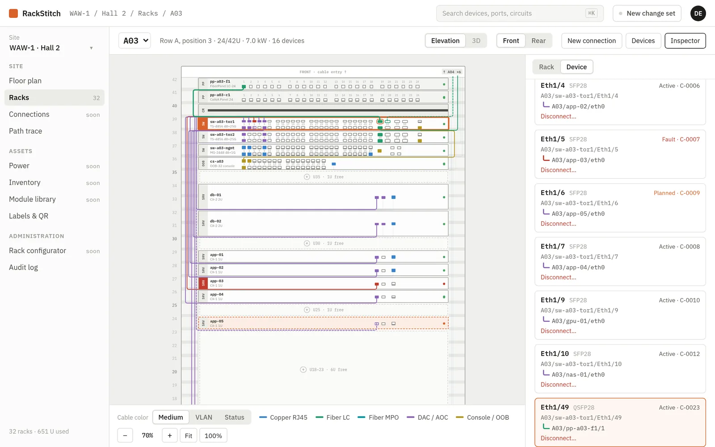Screen dimensions: 715x447
Task: Open Audit log in the sidebar
Action: pyautogui.click(x=55, y=267)
